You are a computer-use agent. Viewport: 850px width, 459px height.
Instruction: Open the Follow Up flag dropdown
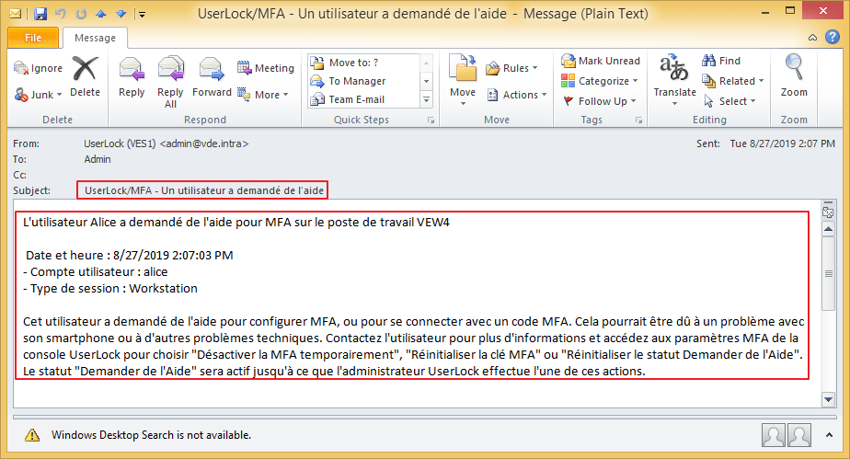(599, 101)
